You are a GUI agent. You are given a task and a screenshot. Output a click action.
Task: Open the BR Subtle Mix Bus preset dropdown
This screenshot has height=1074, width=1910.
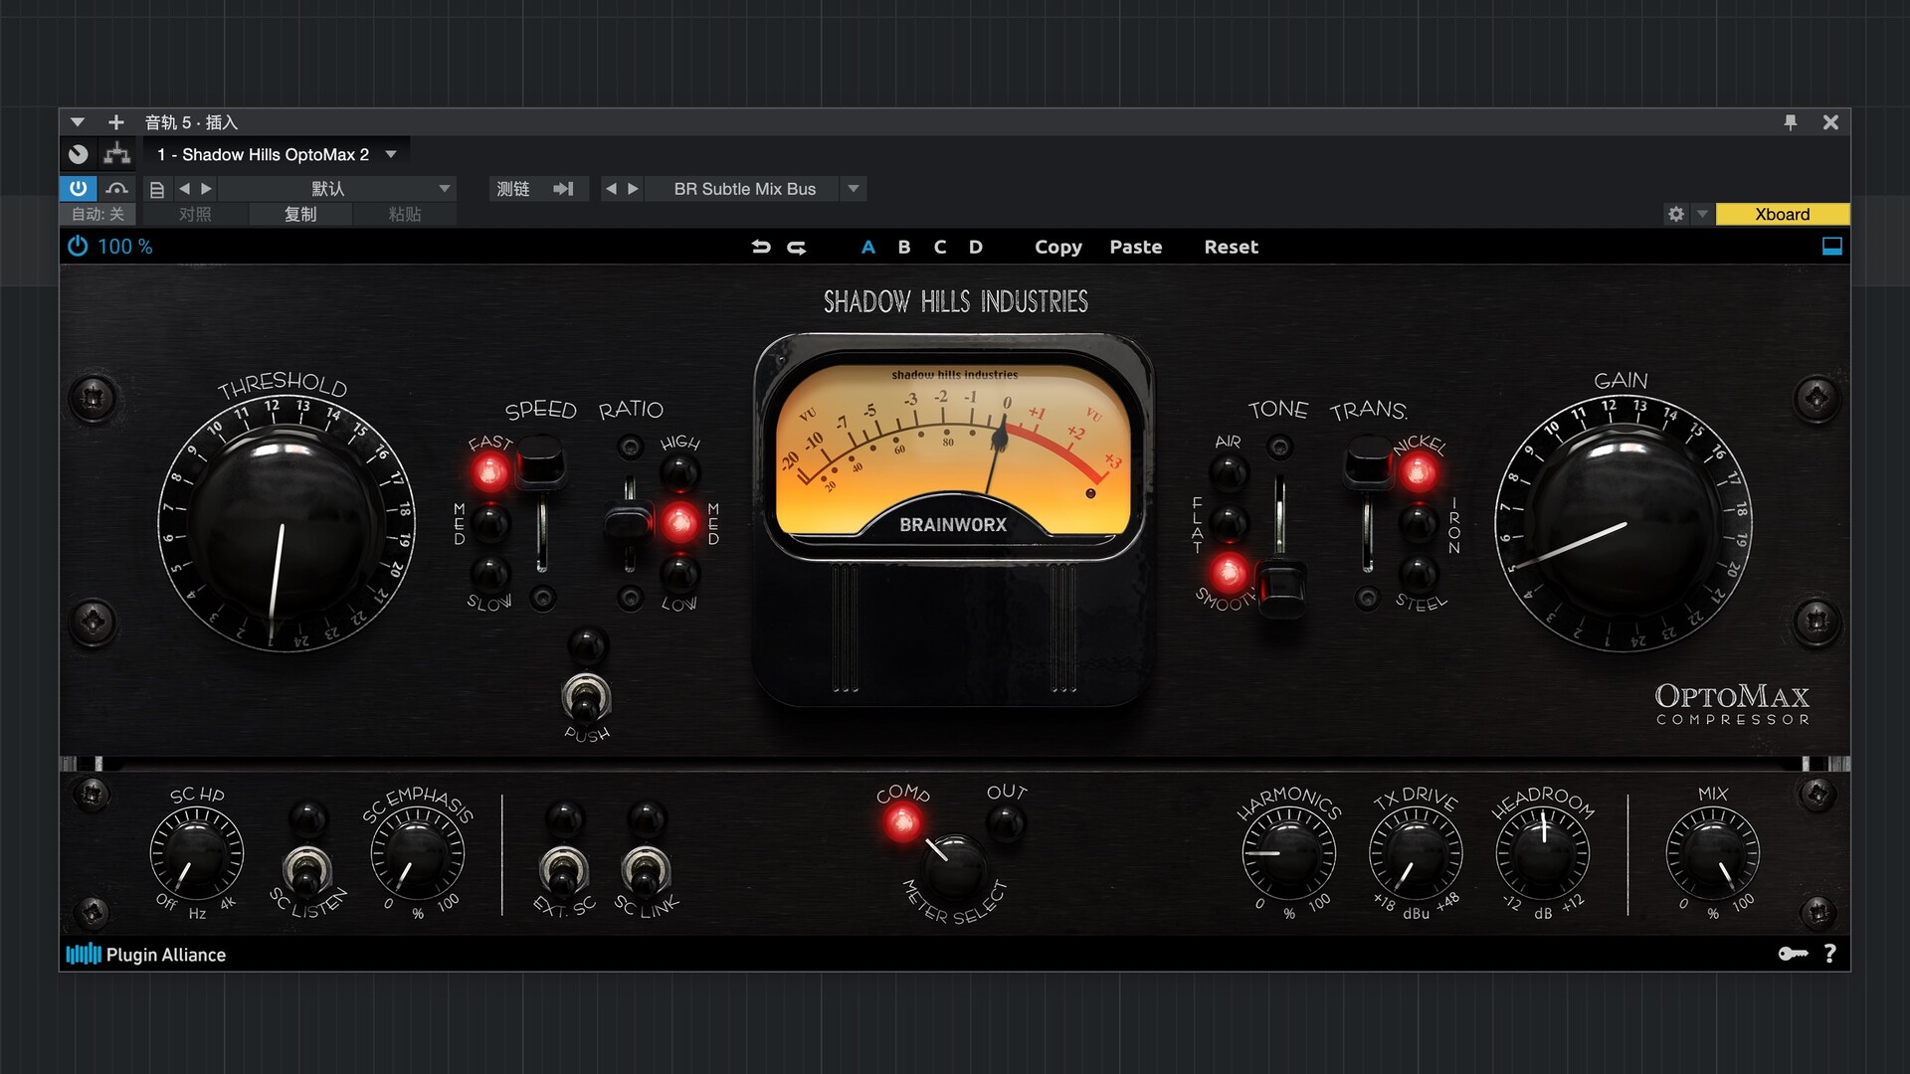(853, 189)
